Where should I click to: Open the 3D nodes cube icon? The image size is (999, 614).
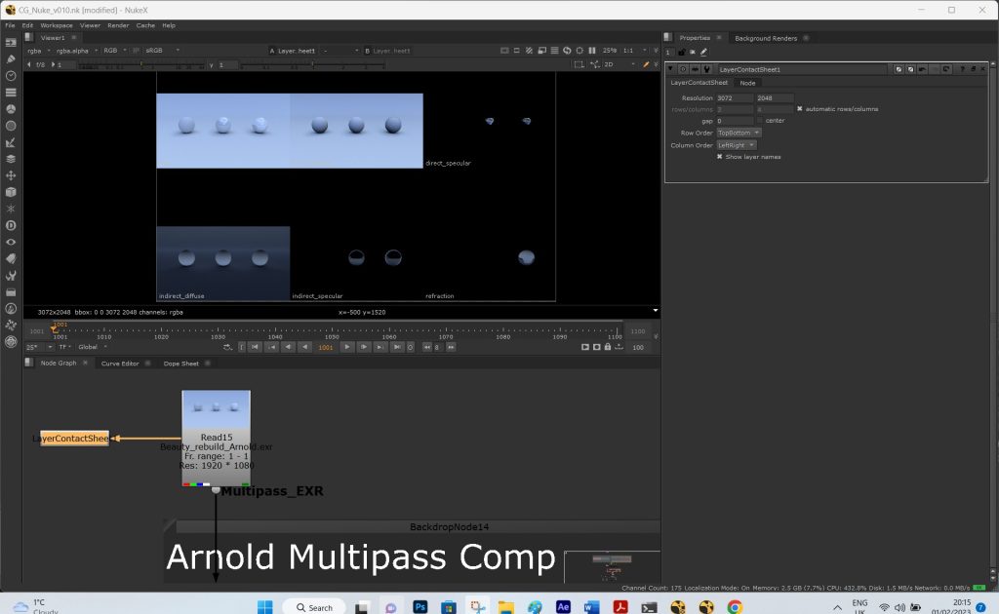coord(11,192)
